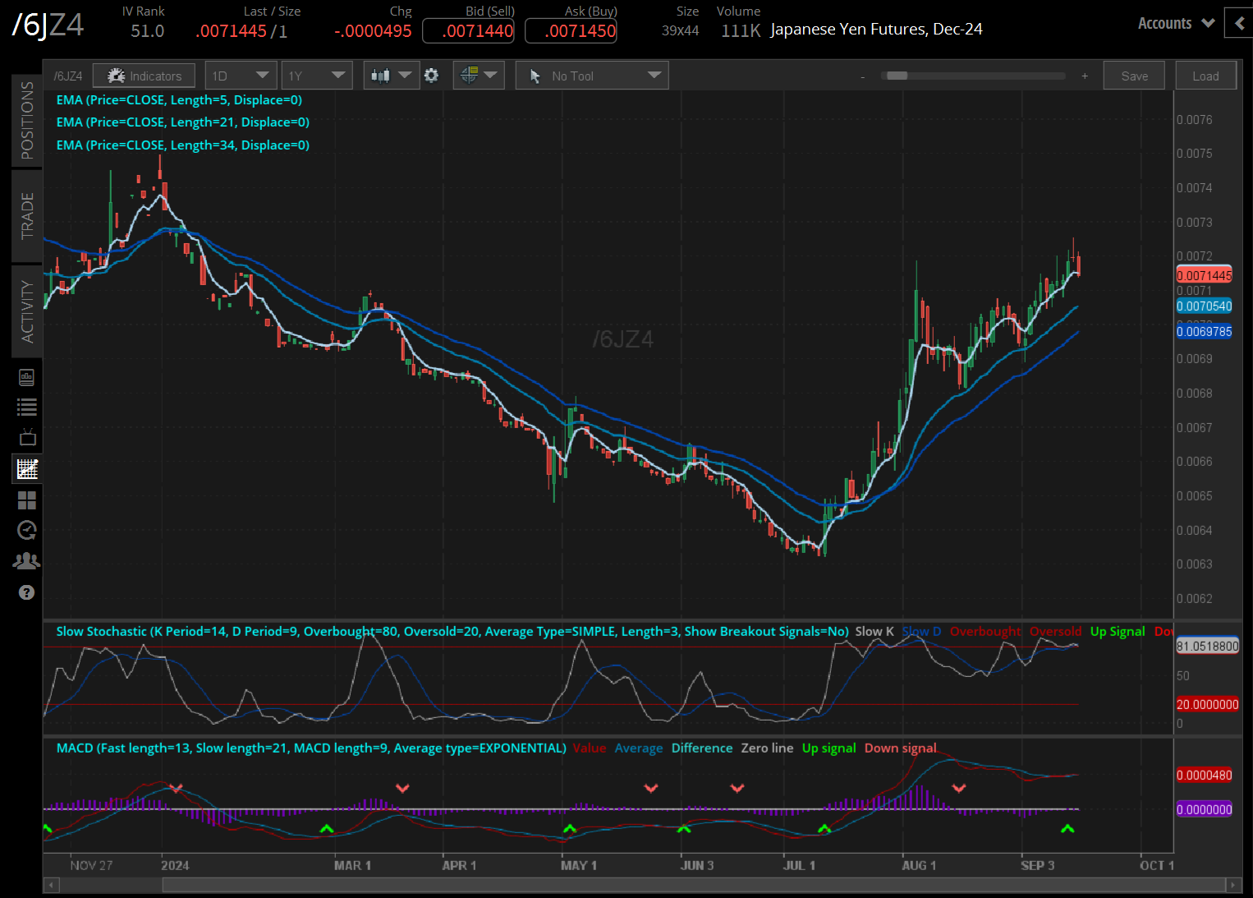Open the candlestick chart type dropdown
This screenshot has height=898, width=1253.
(391, 76)
